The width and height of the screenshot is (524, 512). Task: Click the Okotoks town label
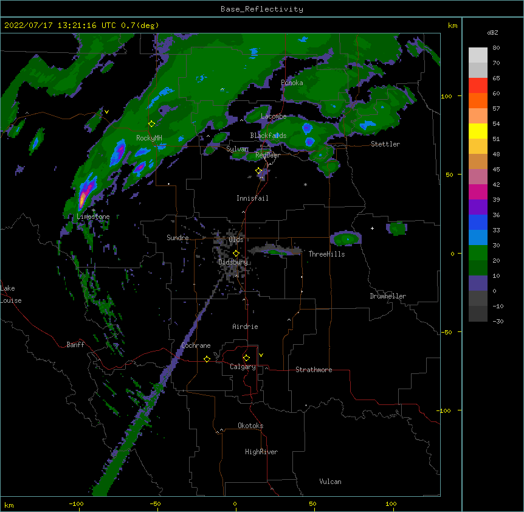250,426
